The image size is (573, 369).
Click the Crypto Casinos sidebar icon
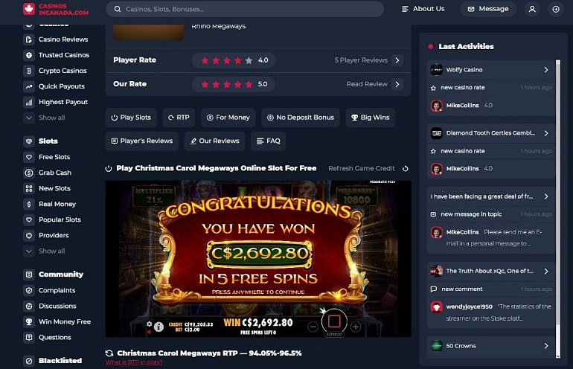point(29,71)
